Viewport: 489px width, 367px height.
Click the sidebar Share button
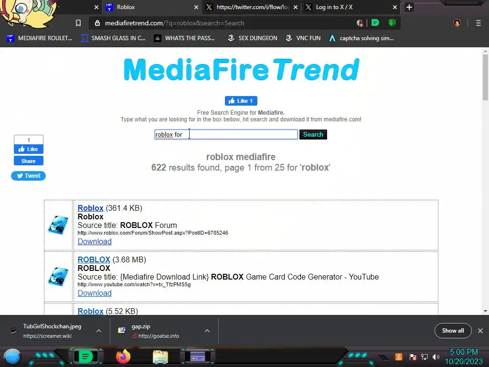click(x=28, y=161)
